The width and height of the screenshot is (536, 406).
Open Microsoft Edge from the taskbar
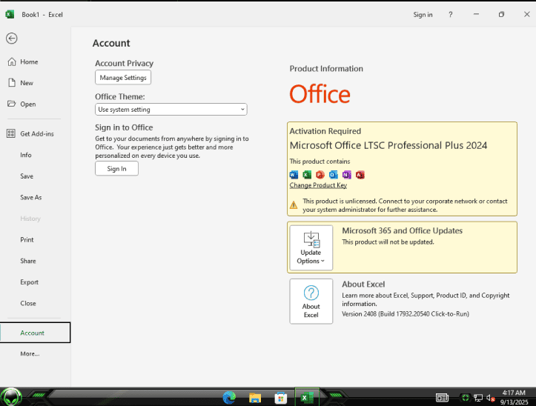click(x=229, y=398)
